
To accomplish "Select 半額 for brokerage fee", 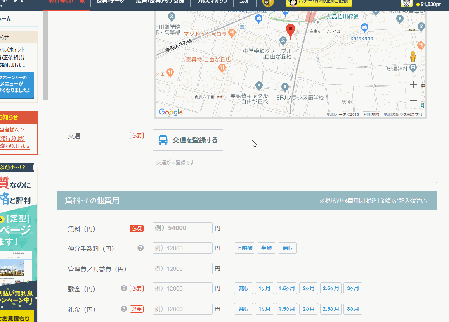I will [266, 248].
